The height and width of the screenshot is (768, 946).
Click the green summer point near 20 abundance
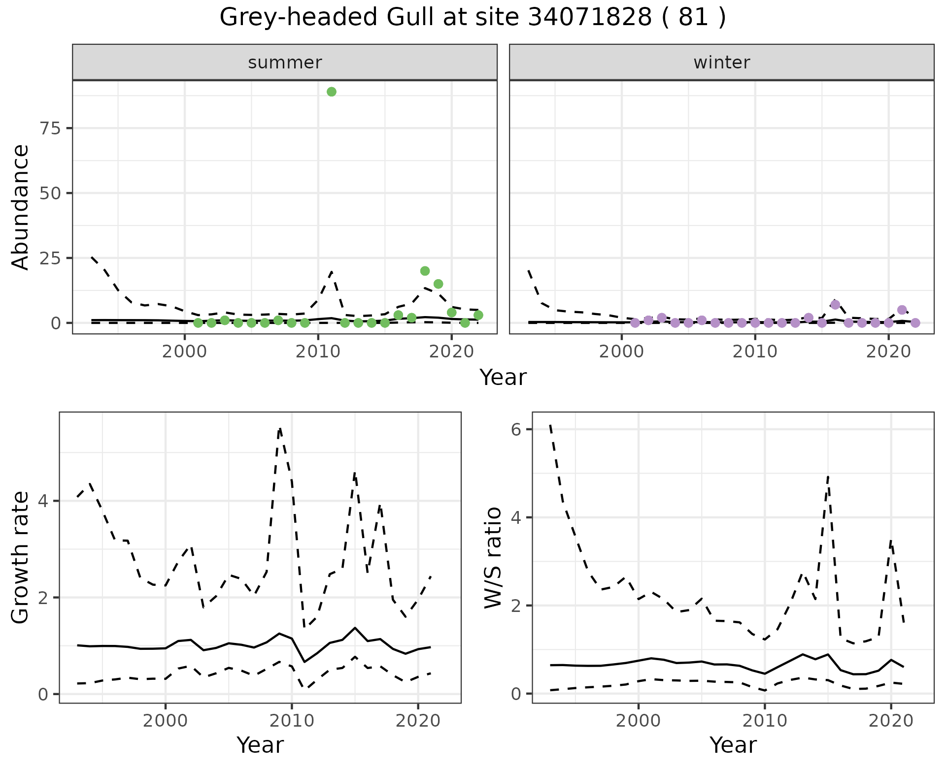click(425, 271)
